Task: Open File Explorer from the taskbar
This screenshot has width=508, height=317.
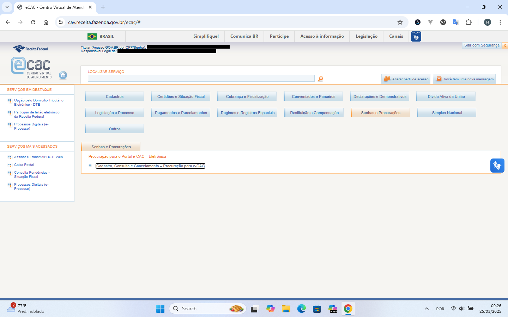Action: pos(286,309)
